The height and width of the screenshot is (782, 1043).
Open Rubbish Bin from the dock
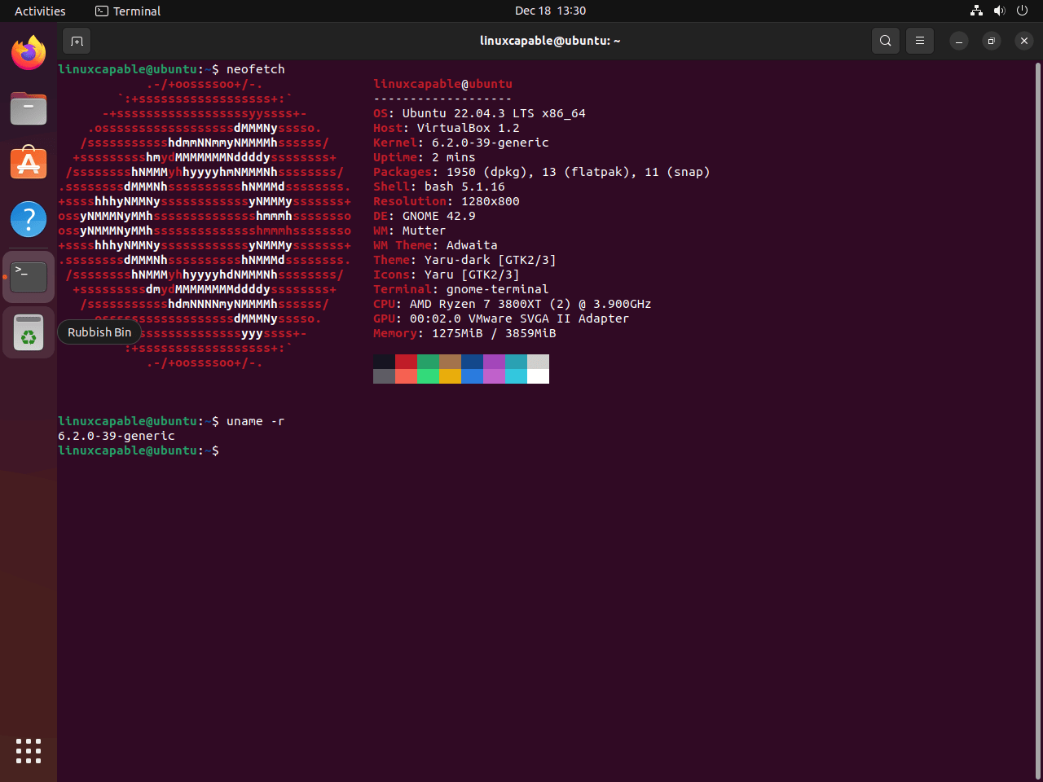[29, 332]
